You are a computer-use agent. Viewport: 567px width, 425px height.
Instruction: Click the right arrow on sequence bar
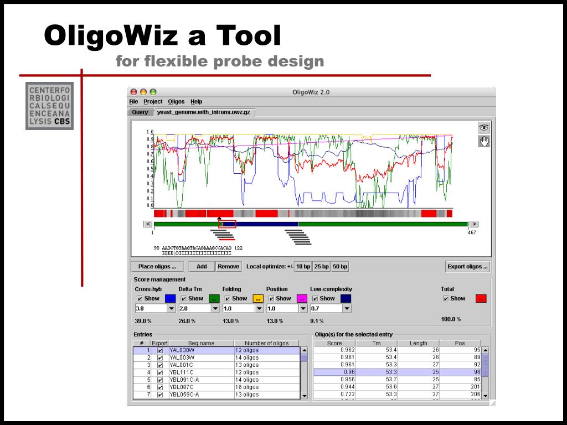point(474,224)
